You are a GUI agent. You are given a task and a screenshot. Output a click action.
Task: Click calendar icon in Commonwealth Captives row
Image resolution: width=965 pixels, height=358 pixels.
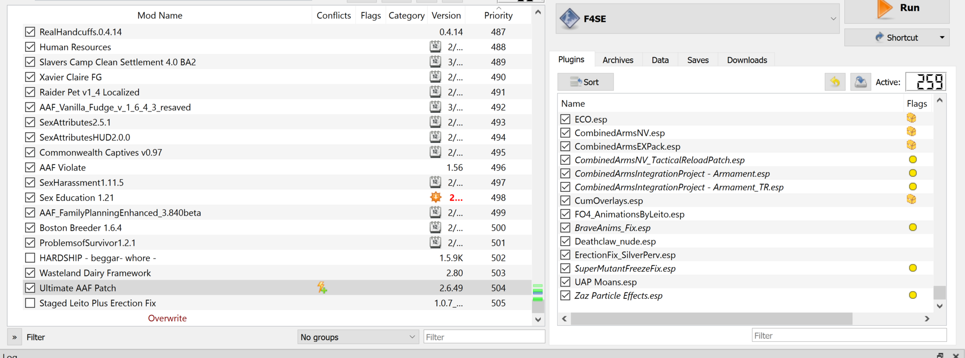pos(435,152)
